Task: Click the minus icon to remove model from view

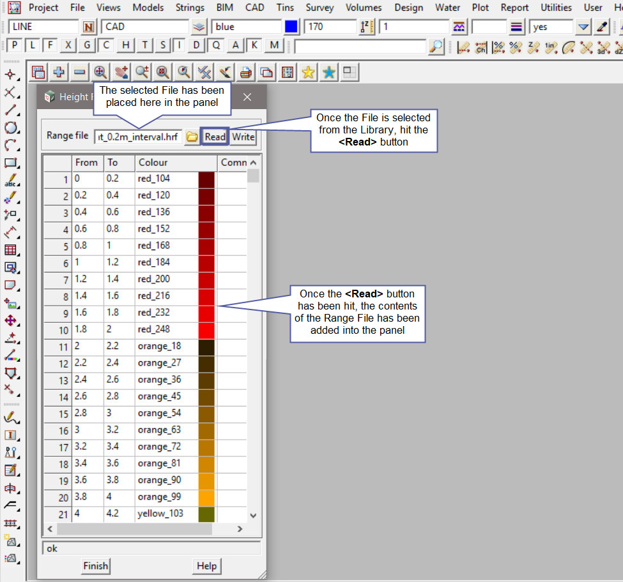Action: [x=79, y=73]
